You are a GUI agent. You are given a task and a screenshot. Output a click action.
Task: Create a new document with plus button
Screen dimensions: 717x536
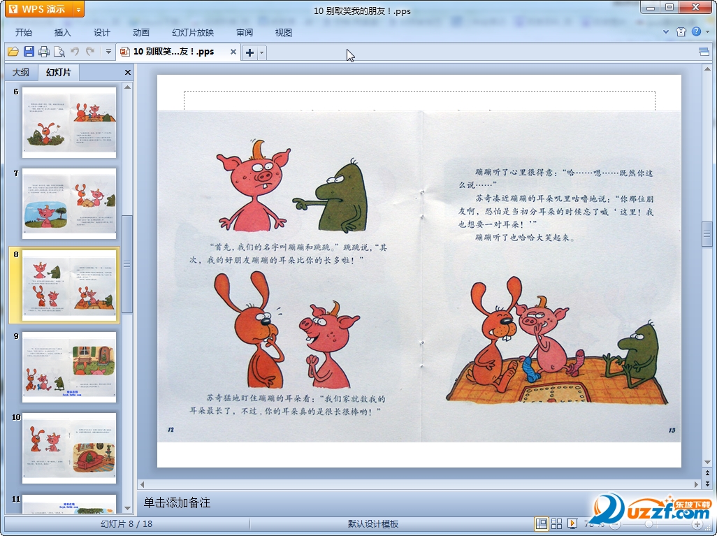249,52
